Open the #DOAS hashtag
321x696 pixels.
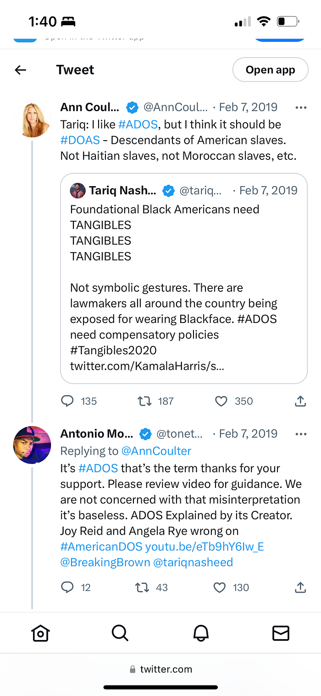coord(80,140)
